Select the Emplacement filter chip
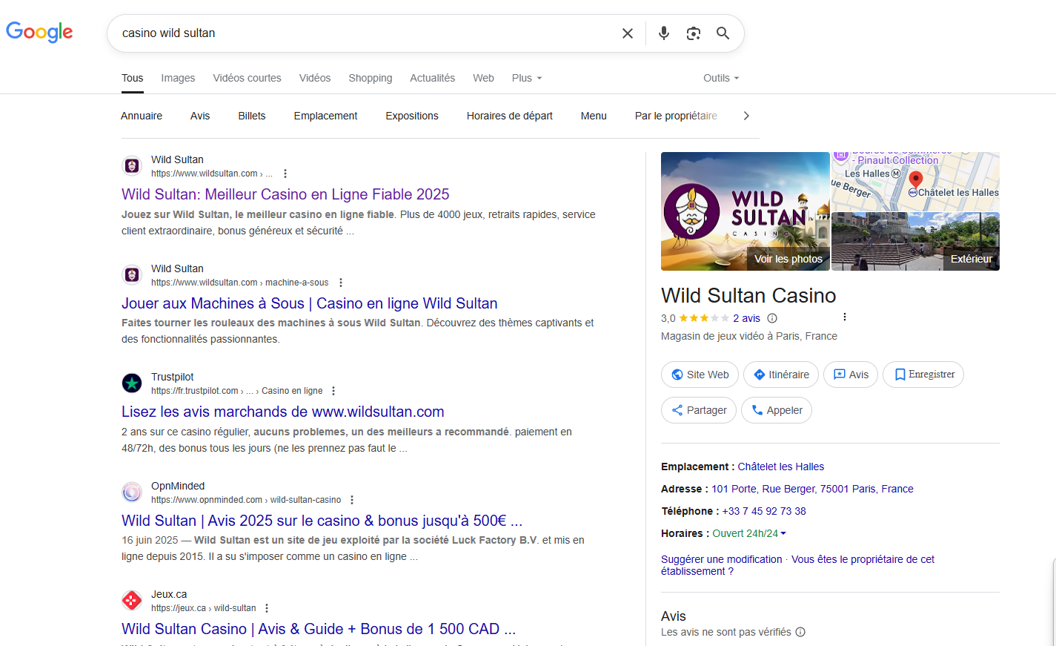The width and height of the screenshot is (1056, 646). point(325,116)
